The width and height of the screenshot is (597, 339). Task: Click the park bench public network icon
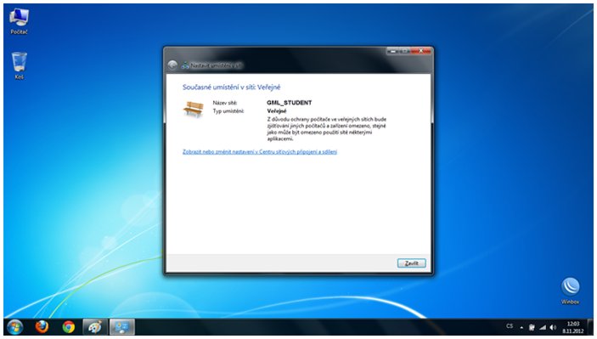coord(194,110)
